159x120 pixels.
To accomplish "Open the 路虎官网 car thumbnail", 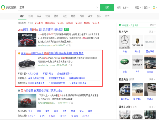I will pos(137,89).
